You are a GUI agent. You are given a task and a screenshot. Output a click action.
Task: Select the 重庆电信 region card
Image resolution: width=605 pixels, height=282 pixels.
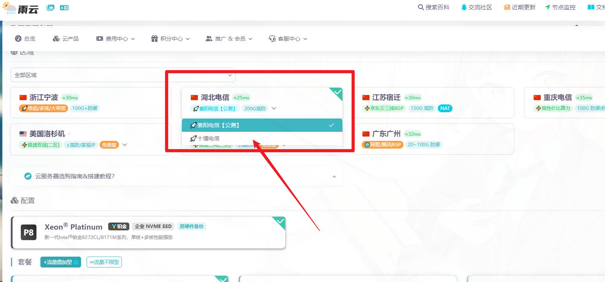[x=564, y=102]
